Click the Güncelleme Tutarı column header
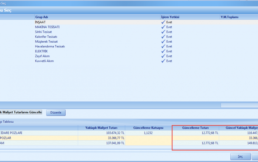The width and height of the screenshot is (258, 162). (195, 127)
